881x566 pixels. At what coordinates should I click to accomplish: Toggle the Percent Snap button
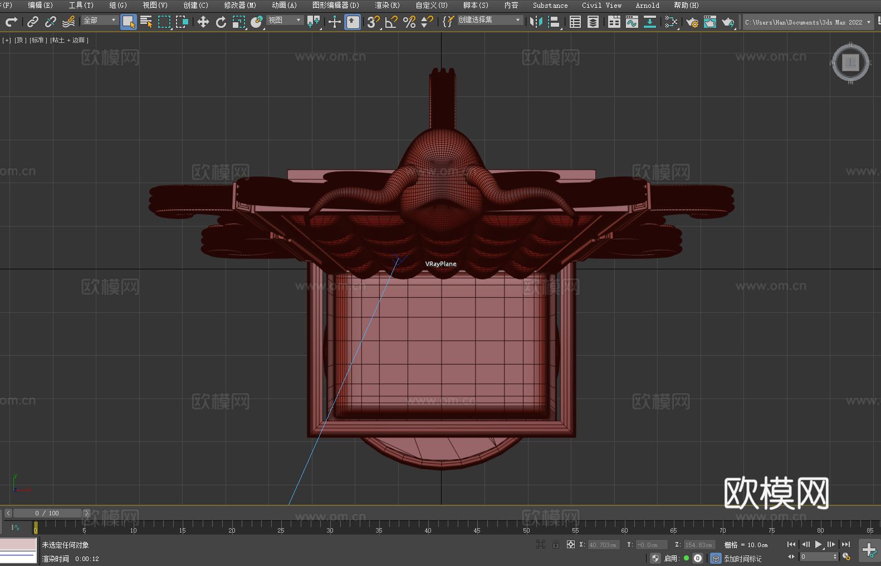click(409, 22)
